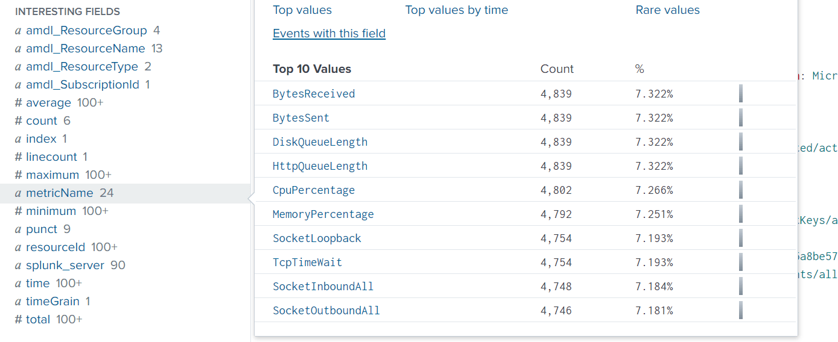Filter by CpuPercentage value

pos(314,190)
